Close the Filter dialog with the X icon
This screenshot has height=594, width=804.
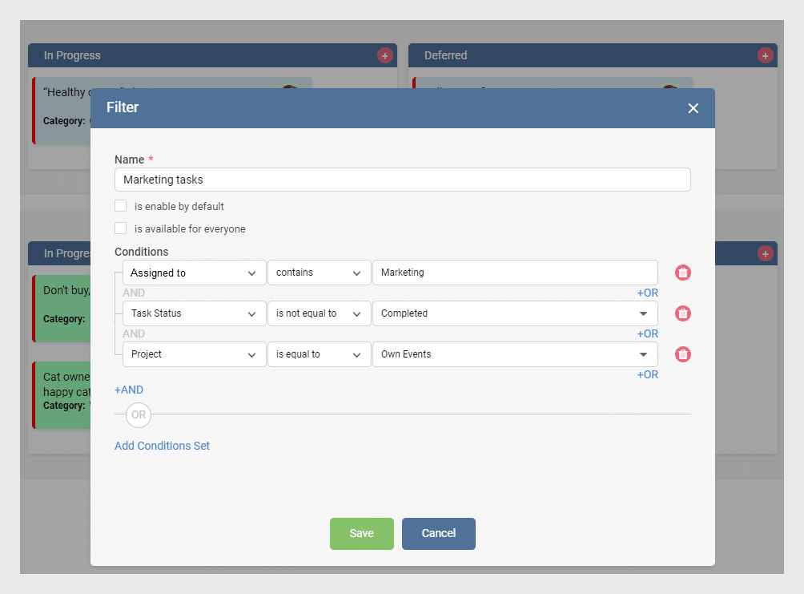[693, 108]
